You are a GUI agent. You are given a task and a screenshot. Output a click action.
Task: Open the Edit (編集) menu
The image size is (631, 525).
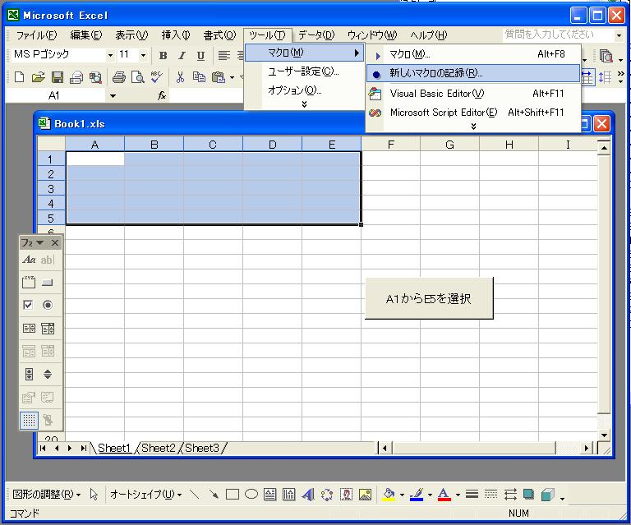[x=86, y=35]
